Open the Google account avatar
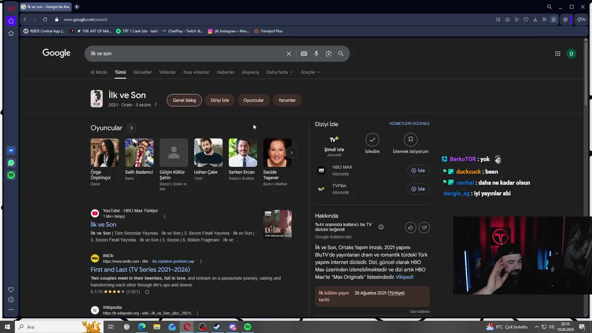This screenshot has width=592, height=333. point(571,54)
